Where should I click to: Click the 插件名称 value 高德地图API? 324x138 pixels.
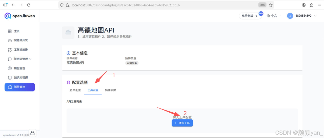pyautogui.click(x=75, y=63)
